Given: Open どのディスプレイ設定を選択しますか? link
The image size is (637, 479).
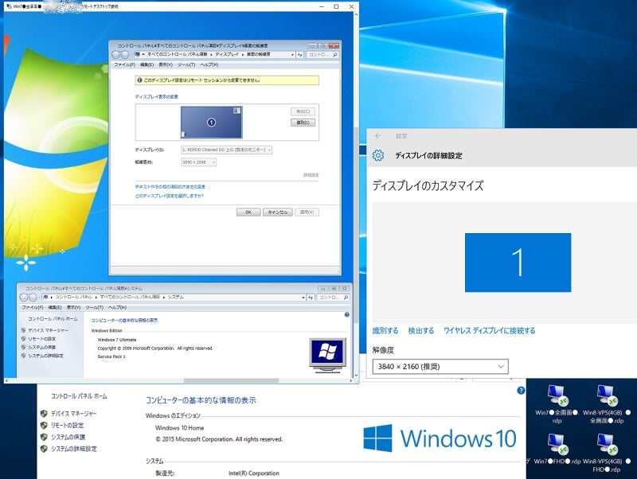Looking at the screenshot, I should click(x=170, y=196).
